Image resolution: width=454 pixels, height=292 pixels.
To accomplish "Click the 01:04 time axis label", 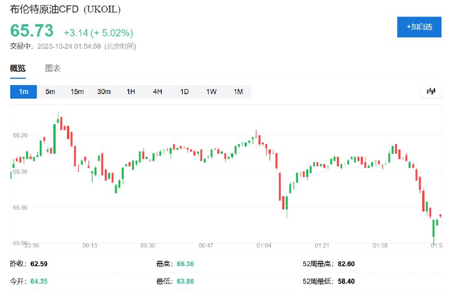I will click(264, 246).
